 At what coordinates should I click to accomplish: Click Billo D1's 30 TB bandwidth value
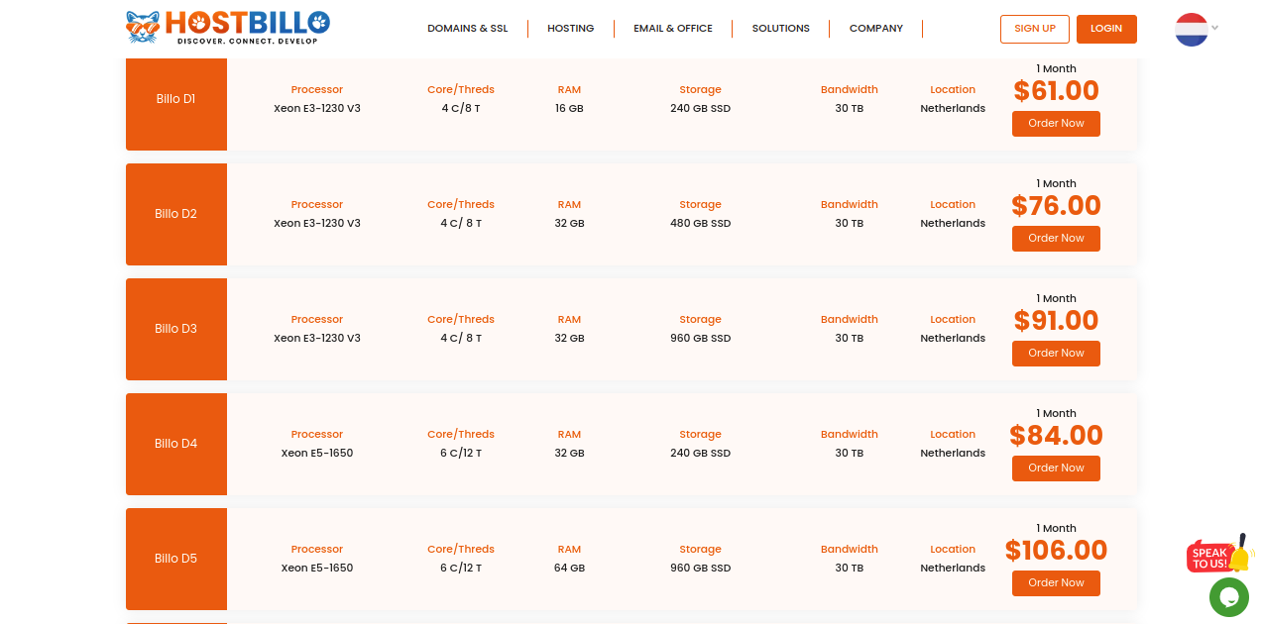click(x=850, y=108)
